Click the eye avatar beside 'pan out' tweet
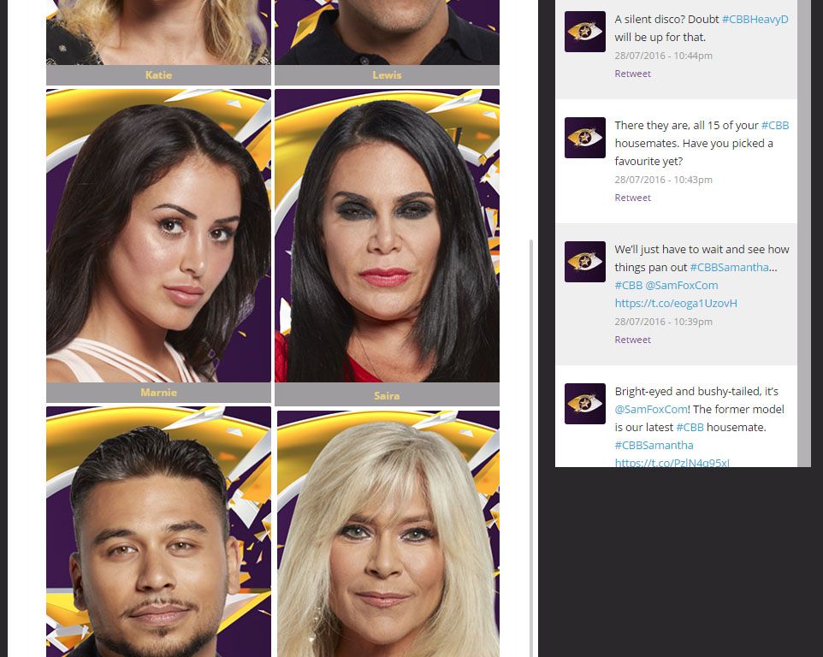Viewport: 823px width, 657px height. pyautogui.click(x=584, y=261)
